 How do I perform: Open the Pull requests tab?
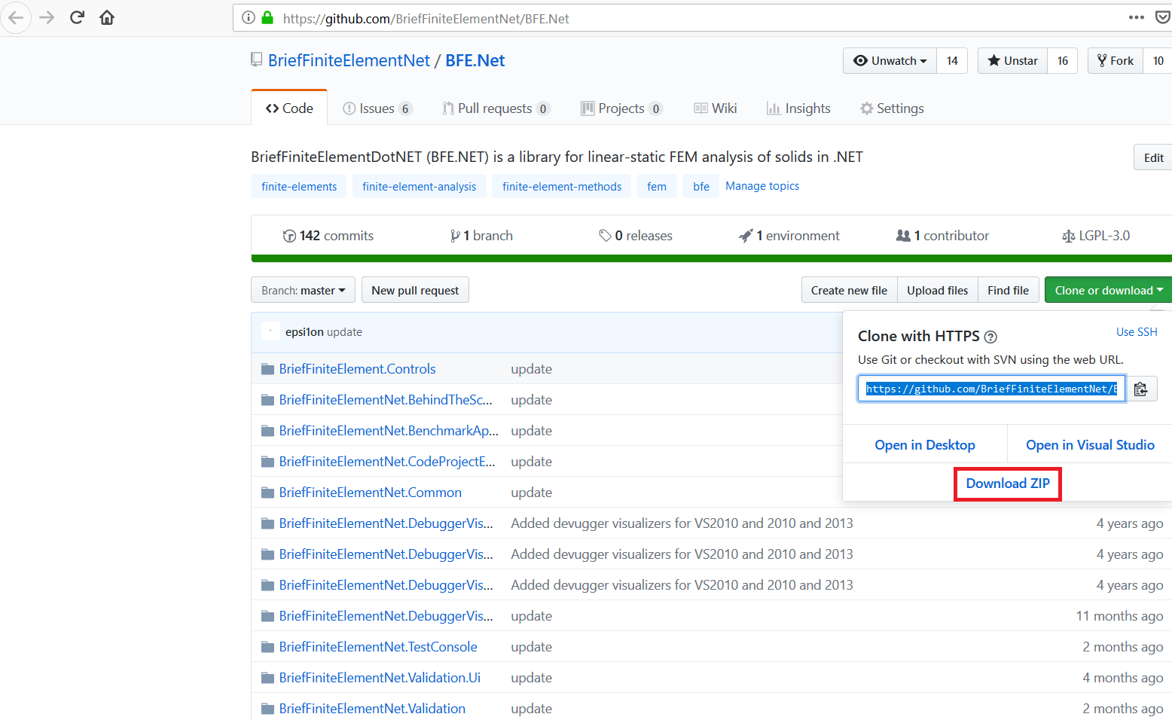496,108
